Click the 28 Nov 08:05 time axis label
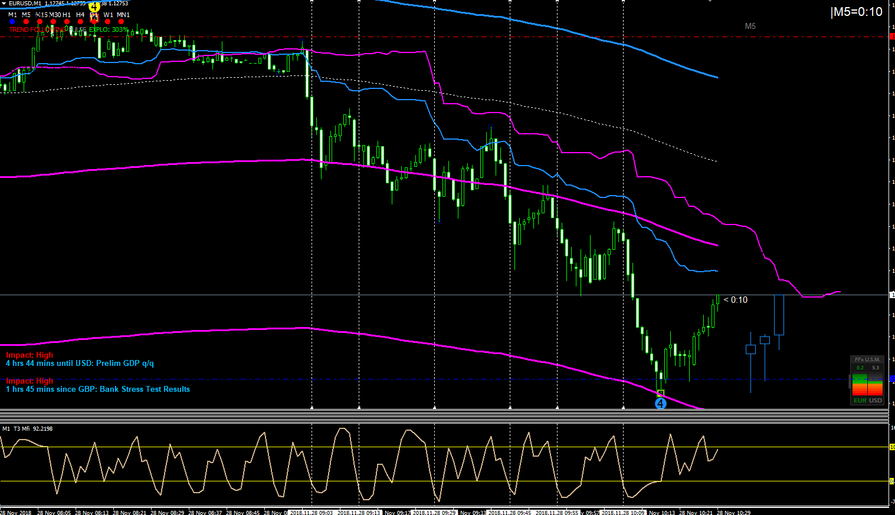Image resolution: width=895 pixels, height=515 pixels. pyautogui.click(x=54, y=513)
